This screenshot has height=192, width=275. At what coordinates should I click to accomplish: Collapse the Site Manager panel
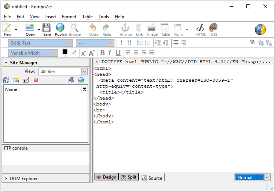click(x=6, y=63)
